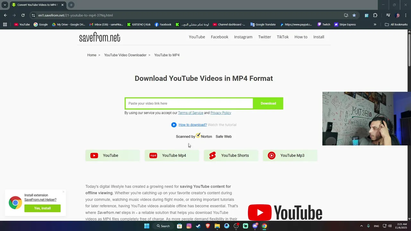Click the How to download? link
Screen dimensions: 411x231
[x=193, y=125]
